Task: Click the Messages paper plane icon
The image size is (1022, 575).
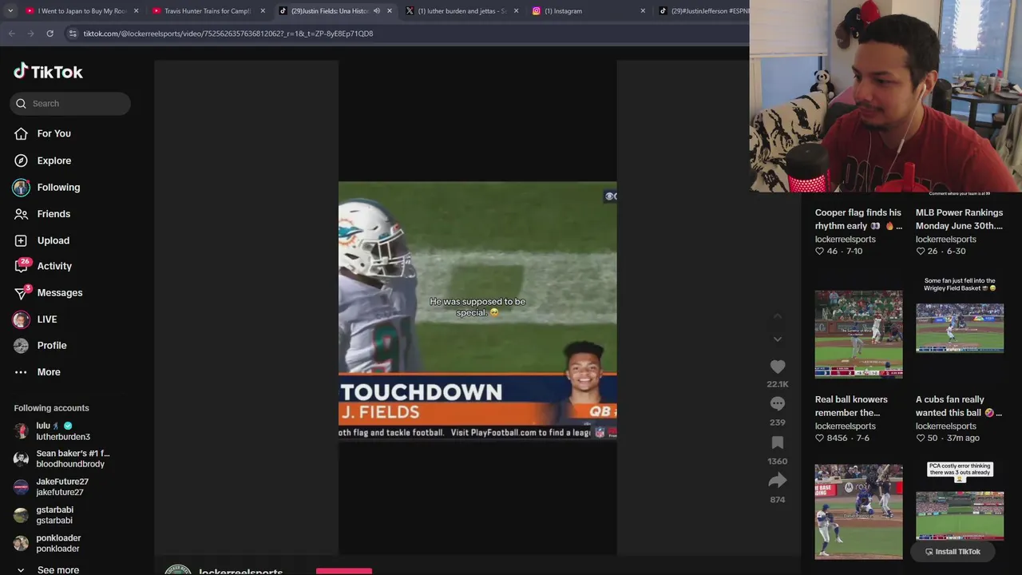Action: 22,293
